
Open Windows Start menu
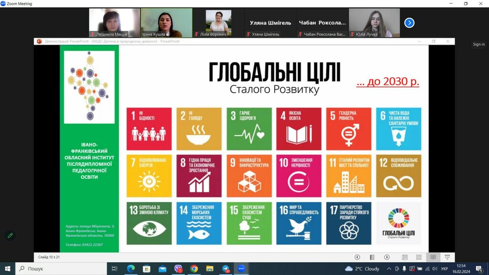(8, 268)
